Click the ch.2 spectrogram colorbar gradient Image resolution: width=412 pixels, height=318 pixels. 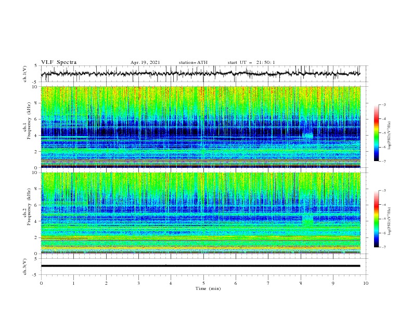click(376, 219)
